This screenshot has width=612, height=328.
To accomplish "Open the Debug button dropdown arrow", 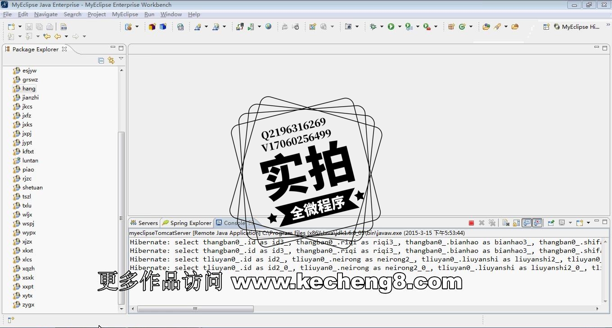I will pyautogui.click(x=382, y=27).
